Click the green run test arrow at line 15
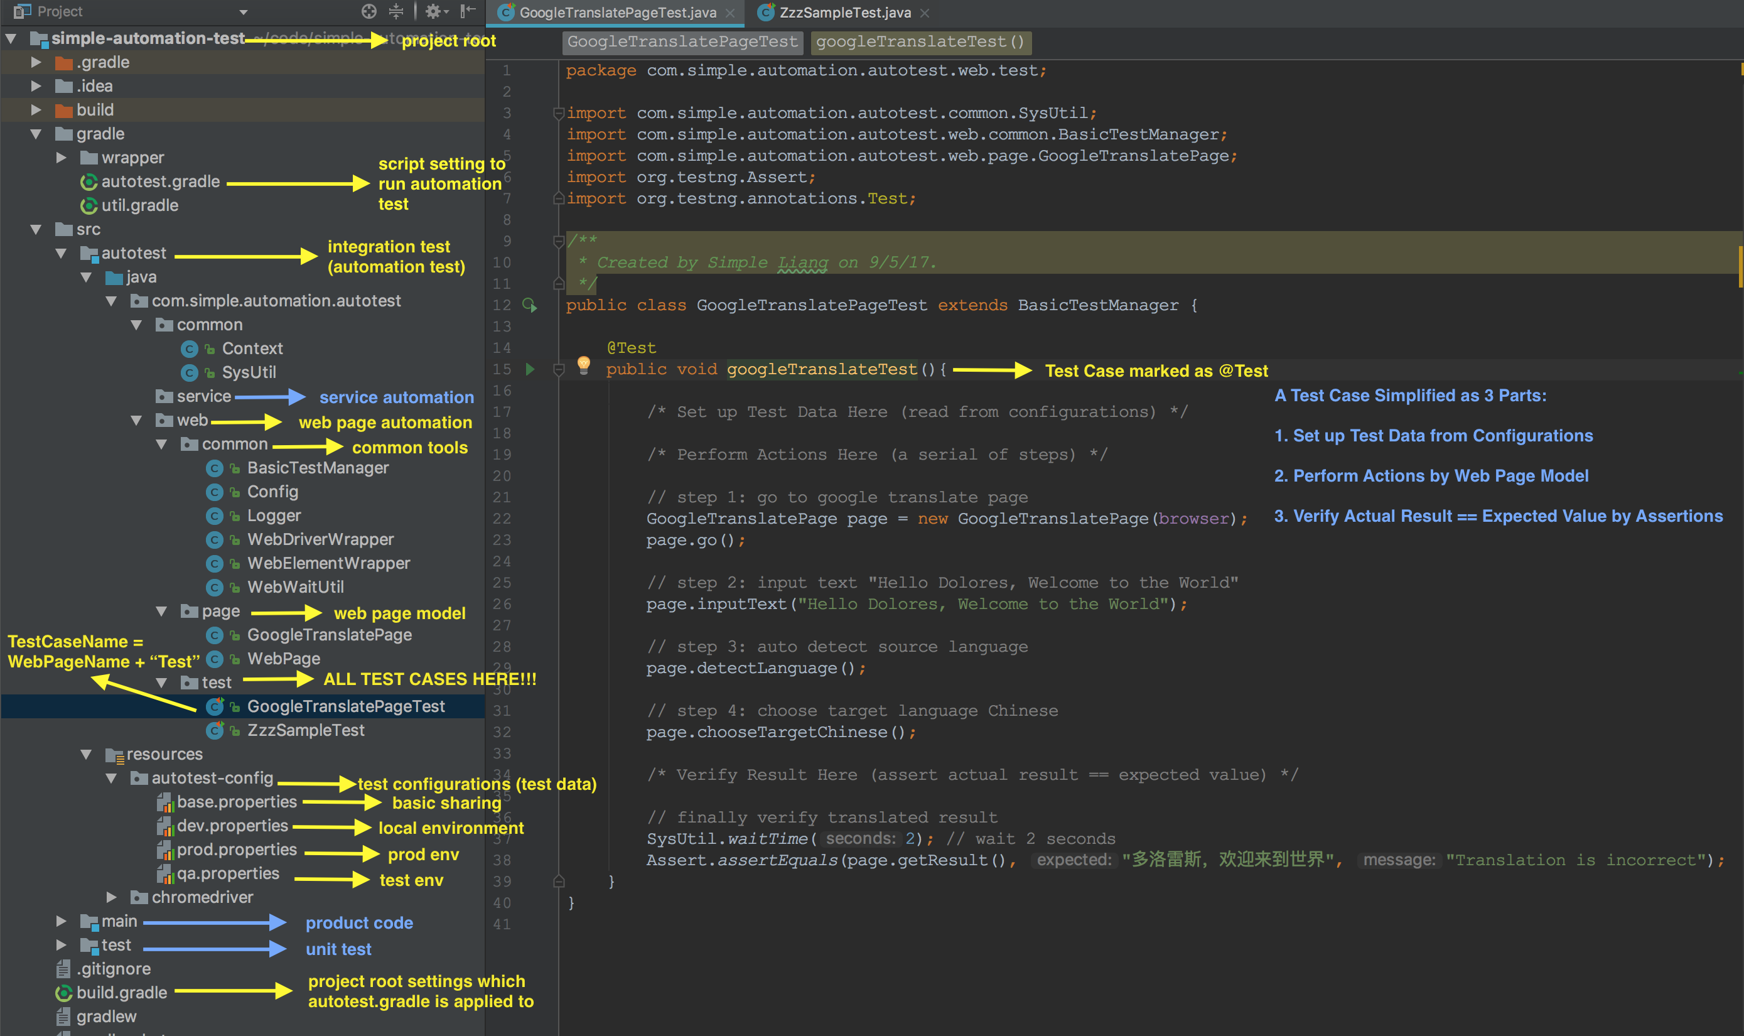 pyautogui.click(x=530, y=369)
